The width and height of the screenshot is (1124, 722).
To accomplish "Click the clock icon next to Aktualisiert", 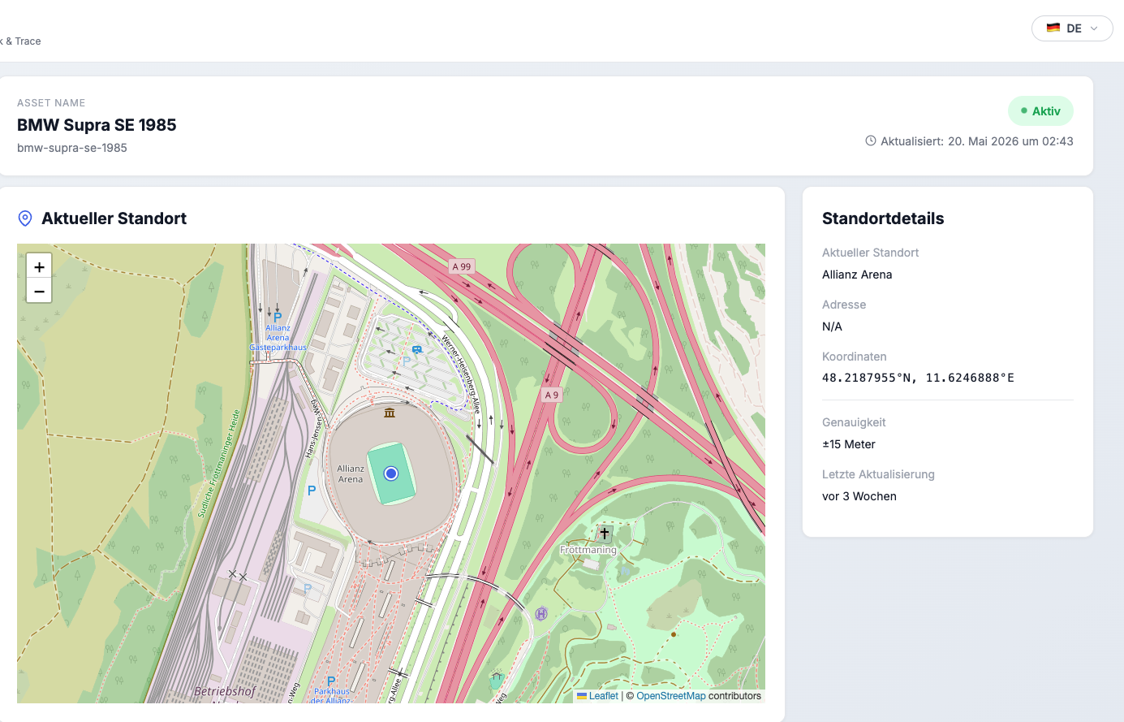I will tap(871, 141).
